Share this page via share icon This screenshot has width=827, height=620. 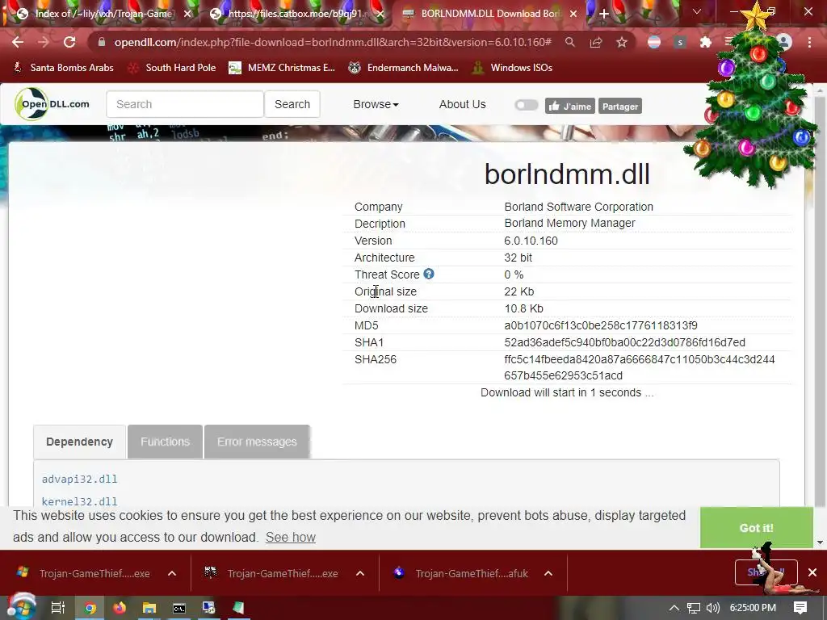596,42
